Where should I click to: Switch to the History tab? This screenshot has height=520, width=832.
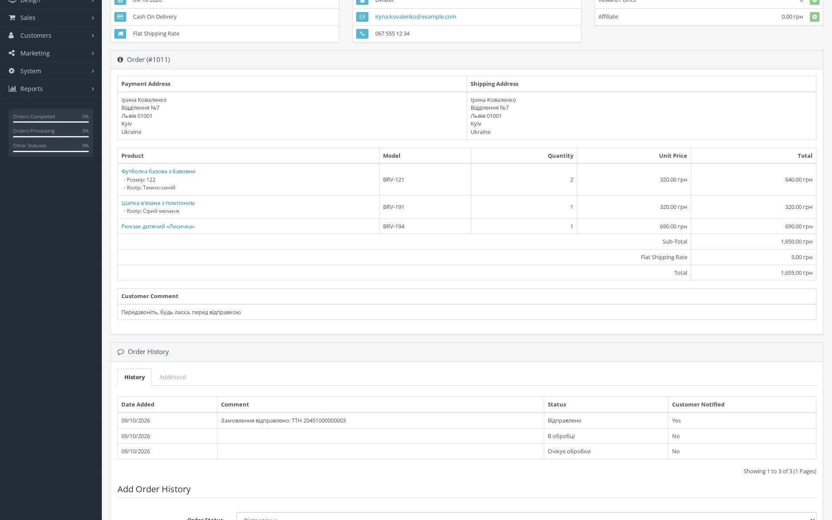(134, 377)
